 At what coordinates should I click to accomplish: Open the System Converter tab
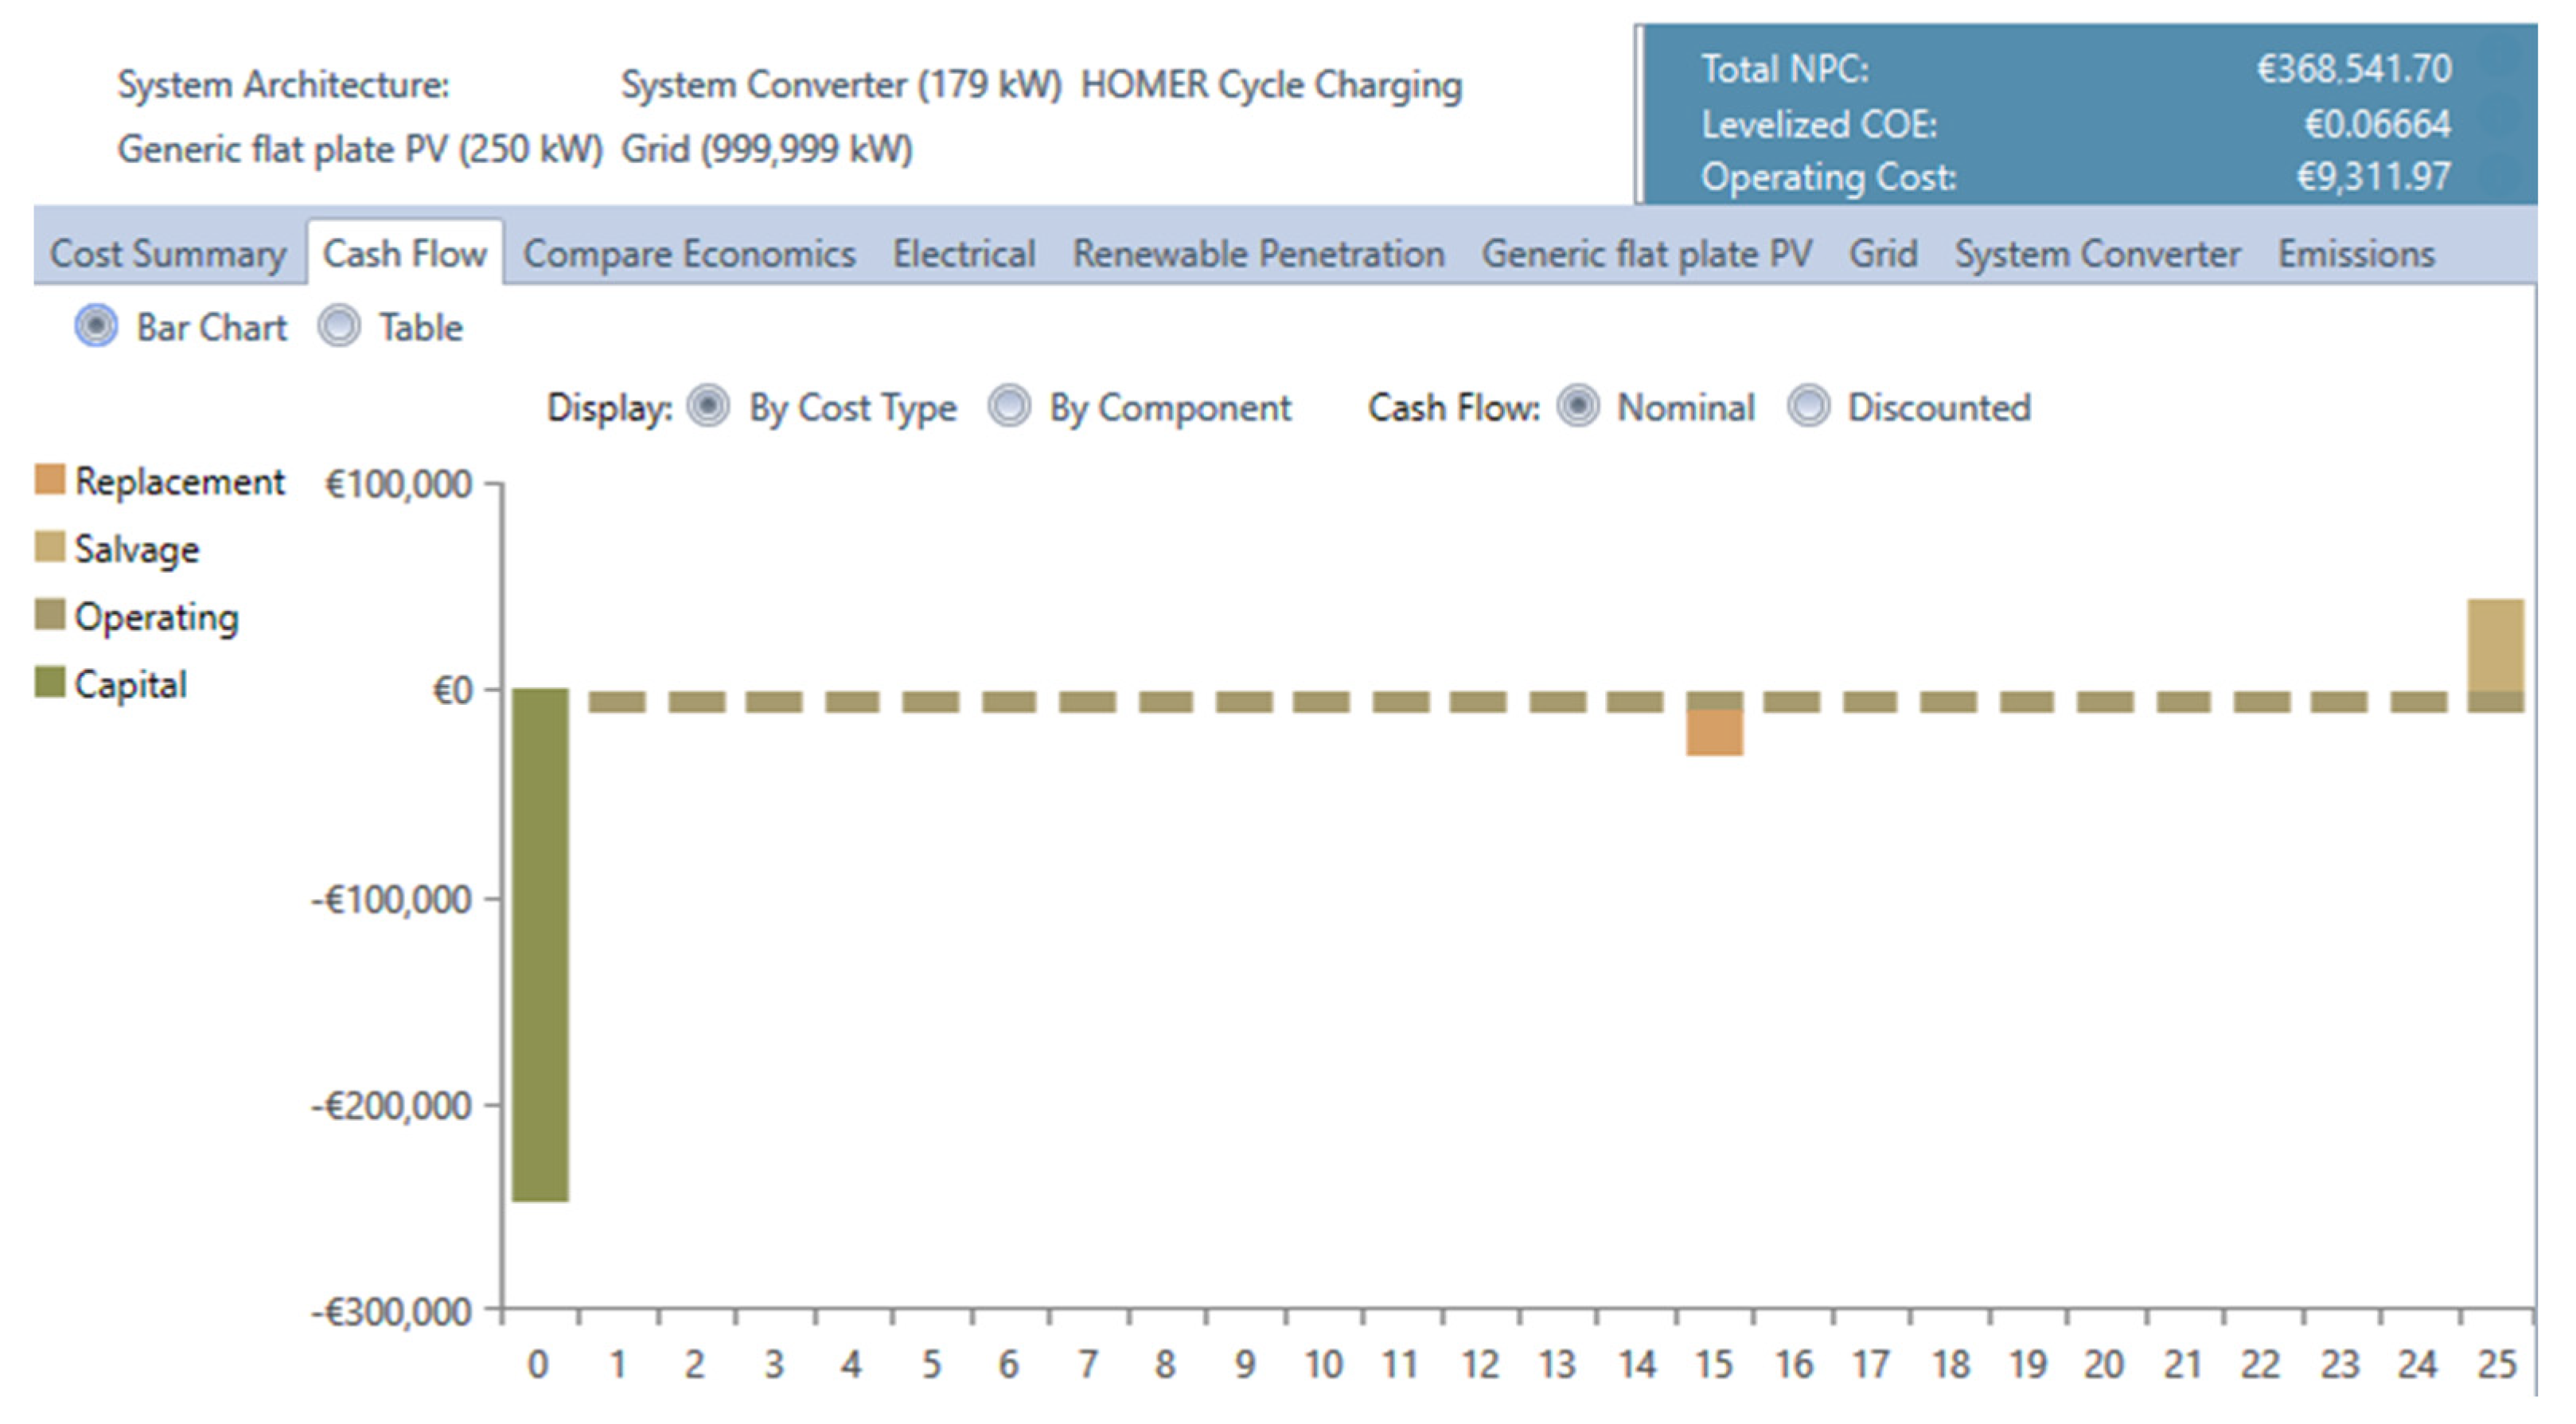pyautogui.click(x=2097, y=254)
